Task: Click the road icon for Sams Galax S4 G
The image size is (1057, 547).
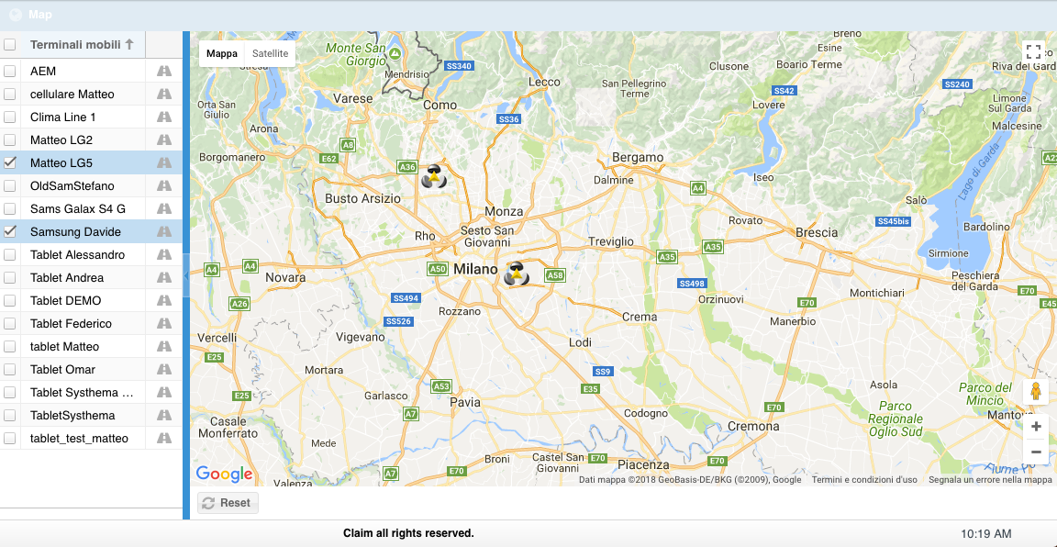Action: 164,208
